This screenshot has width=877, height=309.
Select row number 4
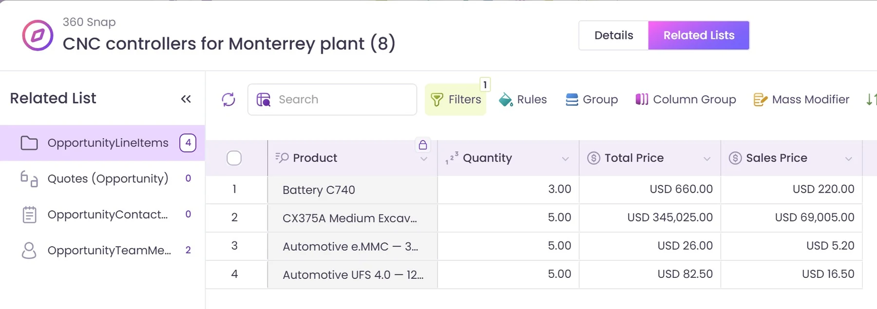234,274
